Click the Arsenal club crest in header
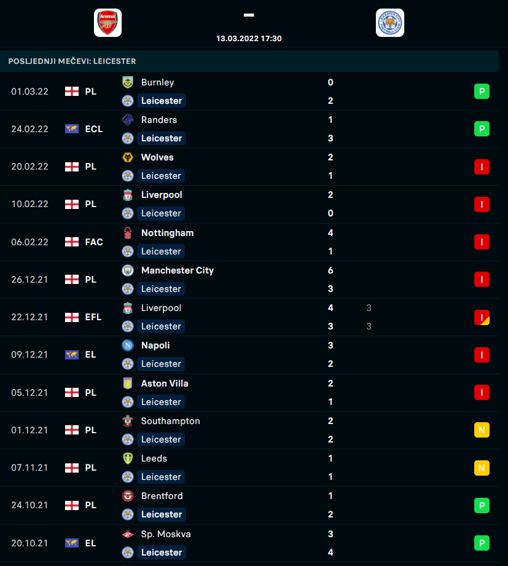The width and height of the screenshot is (508, 566). pyautogui.click(x=107, y=23)
